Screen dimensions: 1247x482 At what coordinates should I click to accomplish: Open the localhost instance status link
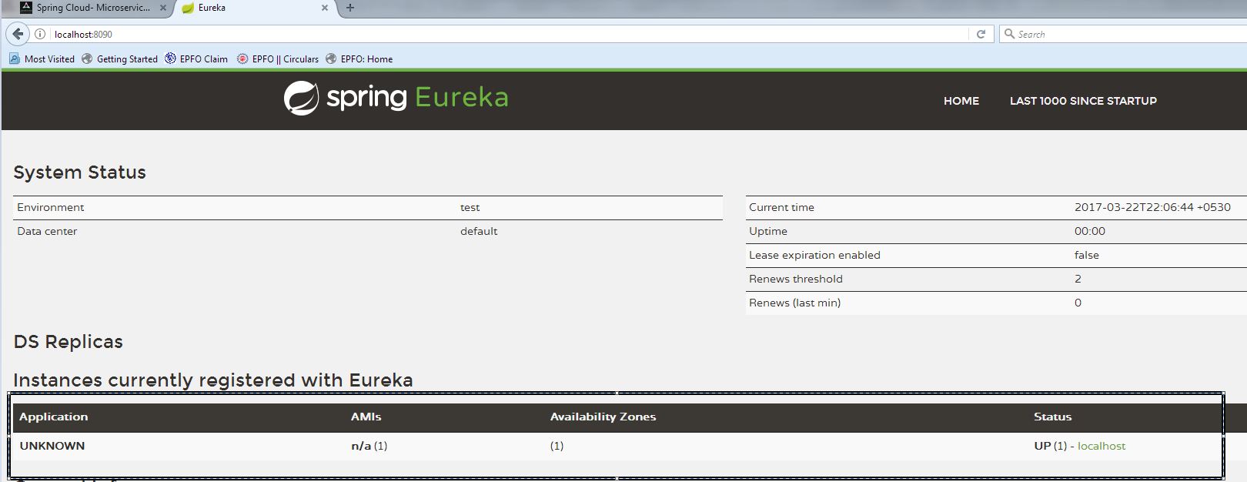click(x=1102, y=446)
